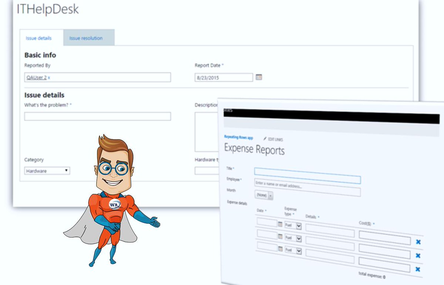Click first row Cost($) field
Screen dimensions: 444x285
385,238
